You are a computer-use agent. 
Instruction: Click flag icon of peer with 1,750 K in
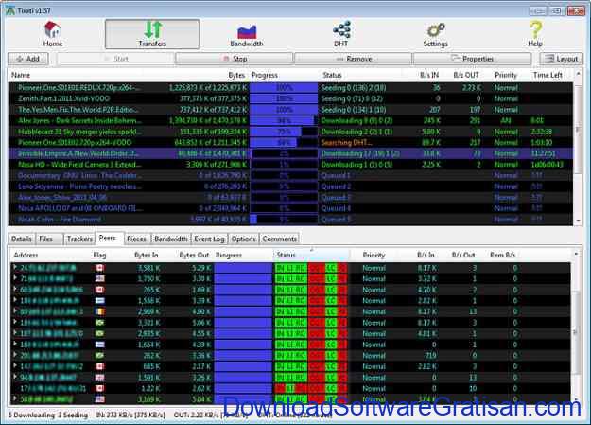click(100, 279)
